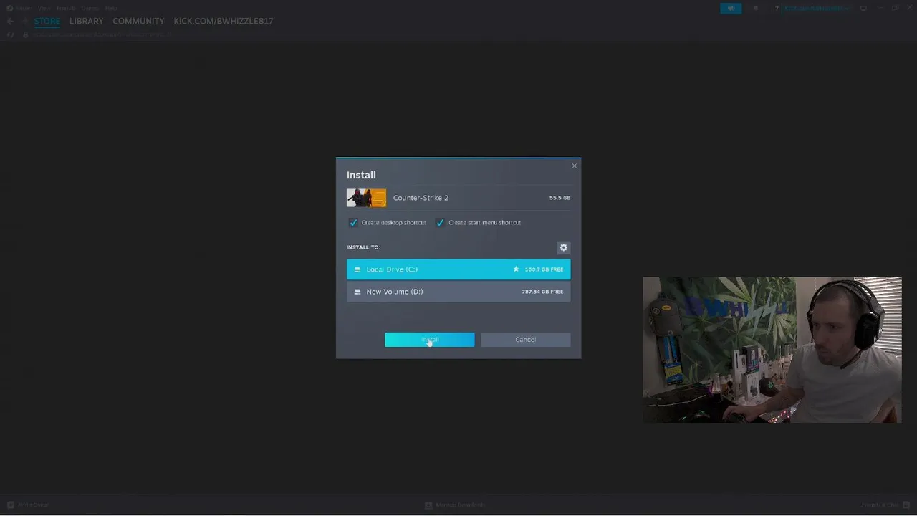Open the LIBRARY tab
The image size is (917, 516).
[87, 21]
